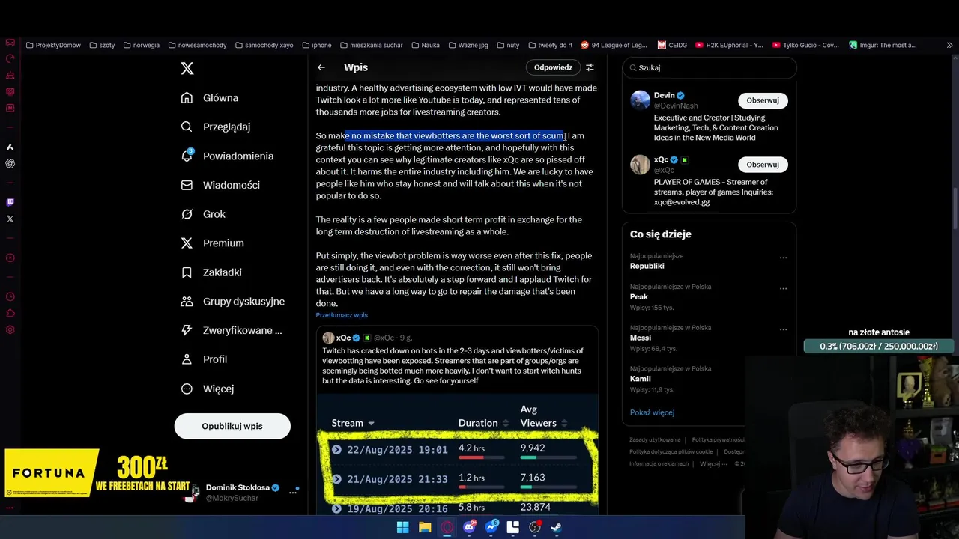This screenshot has width=959, height=539.
Task: Open reply sorting options icon
Action: click(590, 67)
